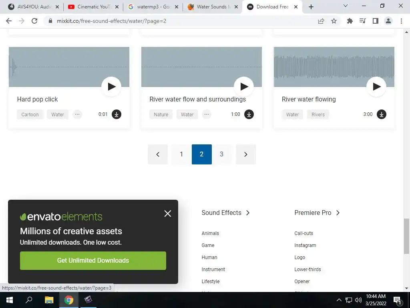Play the Hard pop click sound
Viewport: 410px width, 308px height.
(111, 87)
